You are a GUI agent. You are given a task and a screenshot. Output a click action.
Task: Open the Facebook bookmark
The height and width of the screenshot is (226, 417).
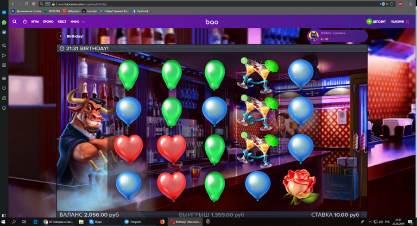click(x=140, y=11)
